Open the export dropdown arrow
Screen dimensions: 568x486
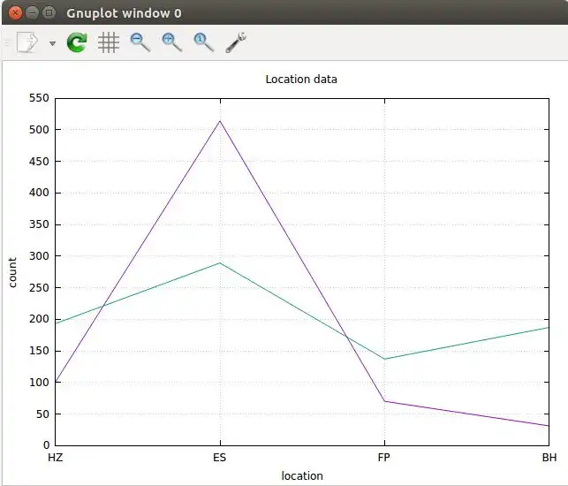(x=52, y=43)
